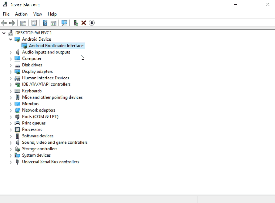Click the Android Bootloader Interface device icon
The image size is (275, 203).
coord(24,46)
